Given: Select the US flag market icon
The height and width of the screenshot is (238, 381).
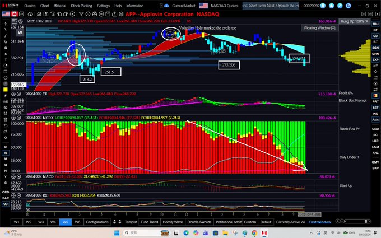Looking at the screenshot, I should pos(6,14).
